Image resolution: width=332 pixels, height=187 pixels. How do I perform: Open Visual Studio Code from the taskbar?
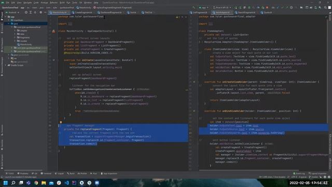click(66, 183)
